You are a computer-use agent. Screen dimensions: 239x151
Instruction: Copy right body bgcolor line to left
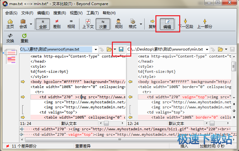(x=130, y=82)
